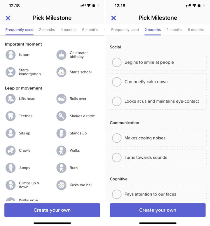Choose the Crawls milestone icon
The height and width of the screenshot is (226, 210).
[x=10, y=150]
